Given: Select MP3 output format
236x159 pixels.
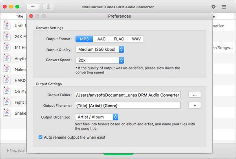Looking at the screenshot, I should pos(84,39).
